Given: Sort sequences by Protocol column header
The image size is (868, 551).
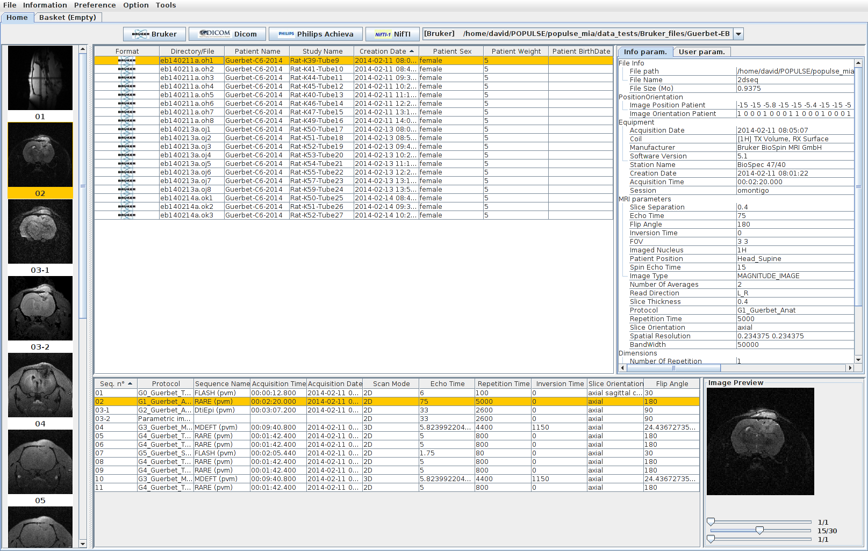Looking at the screenshot, I should [x=166, y=383].
